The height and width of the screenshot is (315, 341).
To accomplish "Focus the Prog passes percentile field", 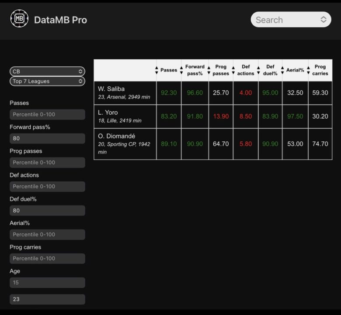I will pos(47,162).
